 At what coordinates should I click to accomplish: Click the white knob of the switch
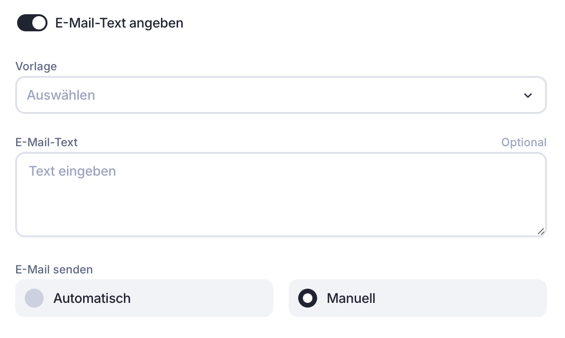39,23
